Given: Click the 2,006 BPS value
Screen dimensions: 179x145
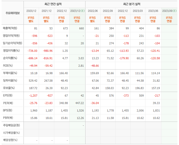Looking at the screenshot, I should tap(140, 110).
